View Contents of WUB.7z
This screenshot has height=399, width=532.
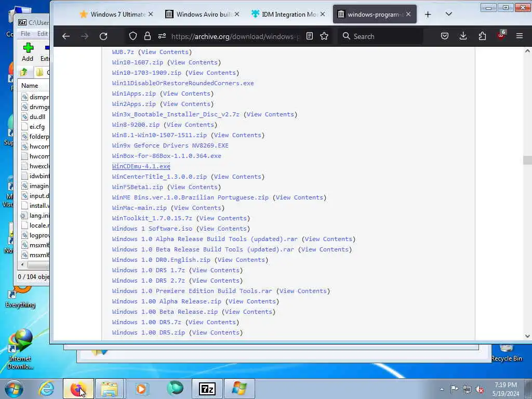point(165,52)
